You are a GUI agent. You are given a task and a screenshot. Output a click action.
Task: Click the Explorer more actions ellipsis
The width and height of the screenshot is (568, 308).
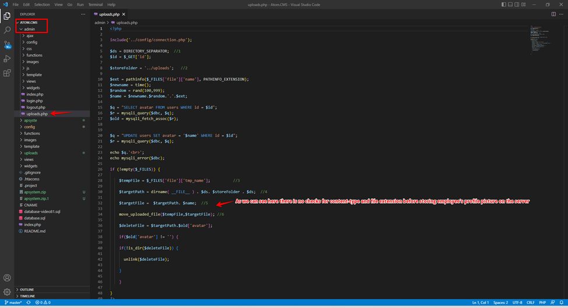83,14
